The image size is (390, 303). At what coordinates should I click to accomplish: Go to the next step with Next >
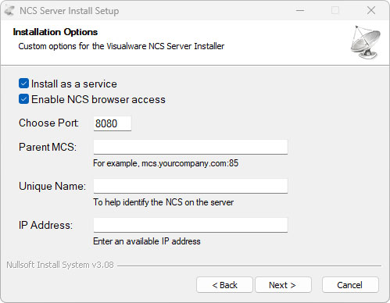point(283,285)
